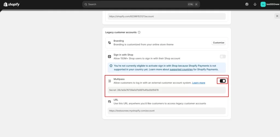Open Multipass Learn more link
This screenshot has width=280, height=137.
(x=199, y=83)
